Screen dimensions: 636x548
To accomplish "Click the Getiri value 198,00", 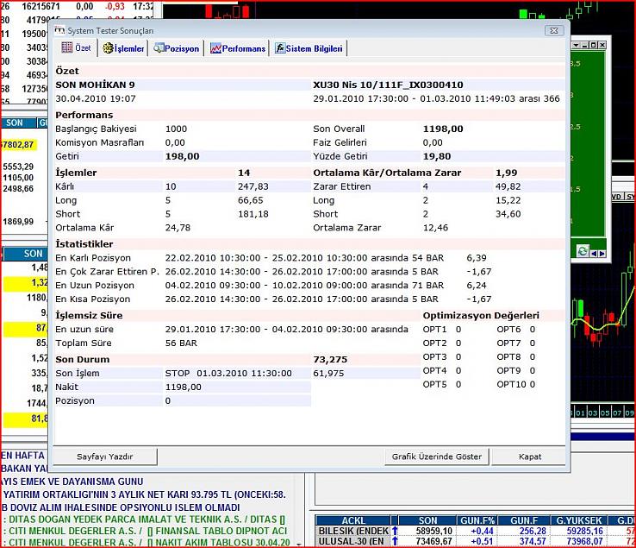I will (182, 156).
